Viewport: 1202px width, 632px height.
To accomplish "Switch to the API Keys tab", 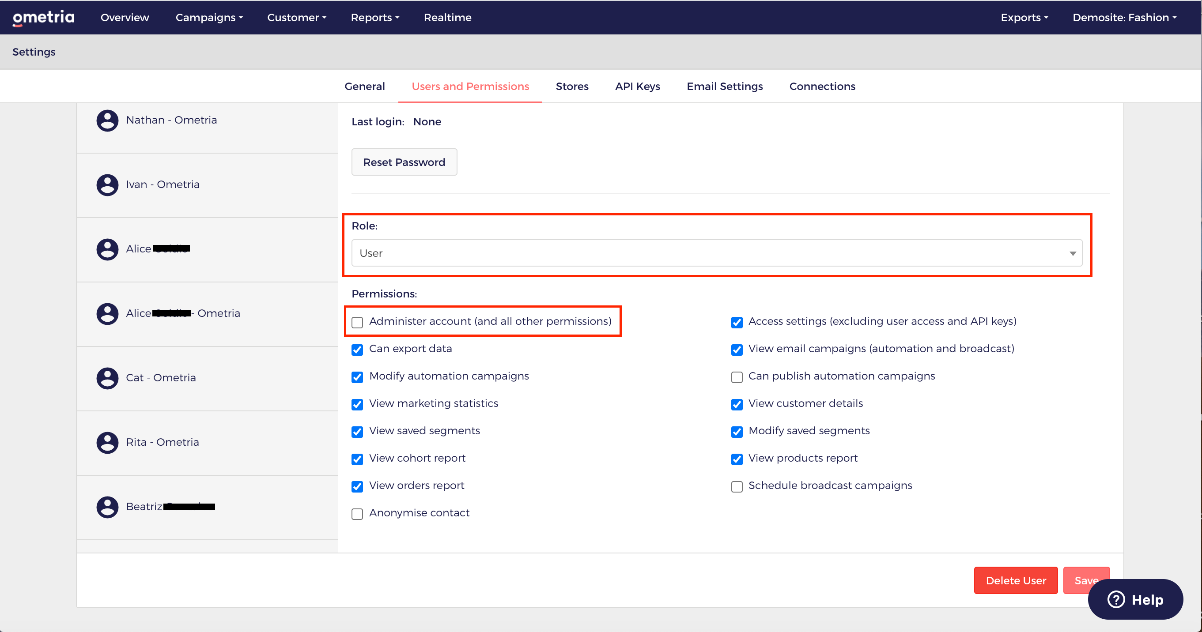I will click(x=637, y=87).
